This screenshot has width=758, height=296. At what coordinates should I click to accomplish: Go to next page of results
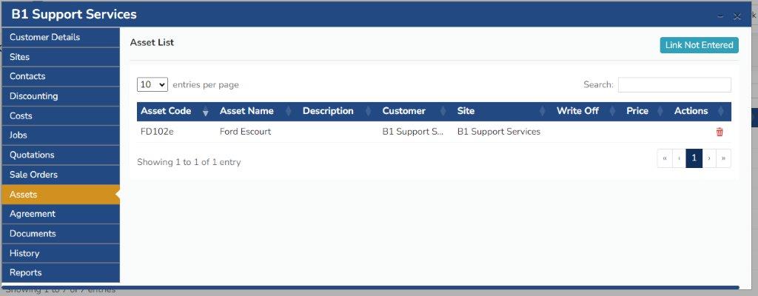click(x=709, y=158)
